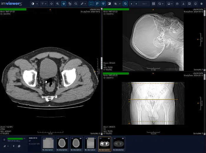
Task: Select the last dim pelvis series thumbnail
Action: pos(119,144)
